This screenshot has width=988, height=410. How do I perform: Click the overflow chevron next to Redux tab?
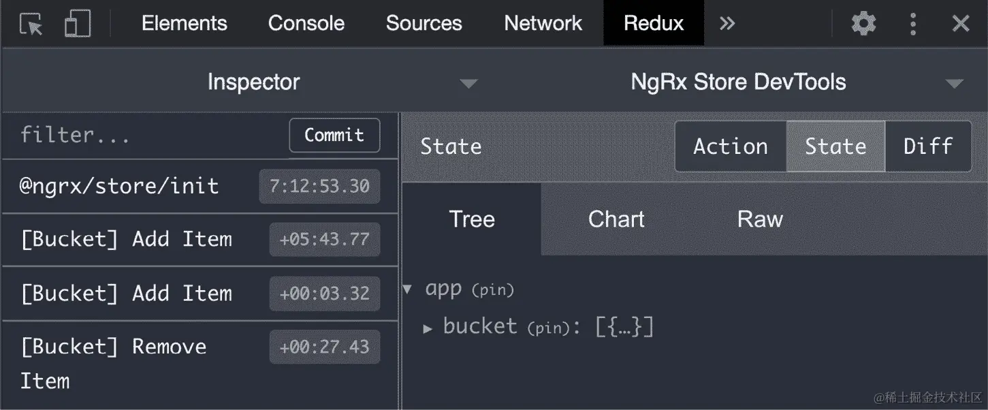click(x=726, y=22)
